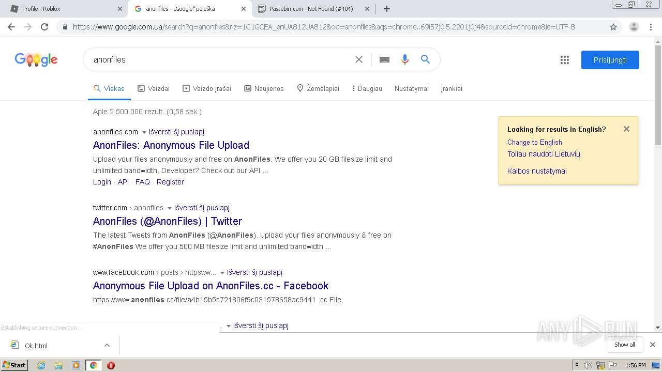Select the Naujienos news tab
Viewport: 662px width, 372px height.
point(264,88)
